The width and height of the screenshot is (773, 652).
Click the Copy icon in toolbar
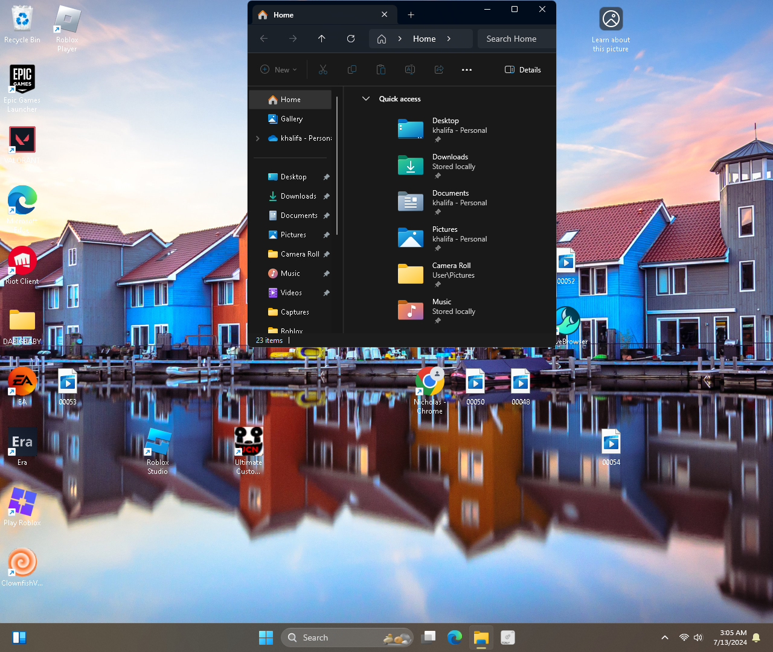point(352,70)
